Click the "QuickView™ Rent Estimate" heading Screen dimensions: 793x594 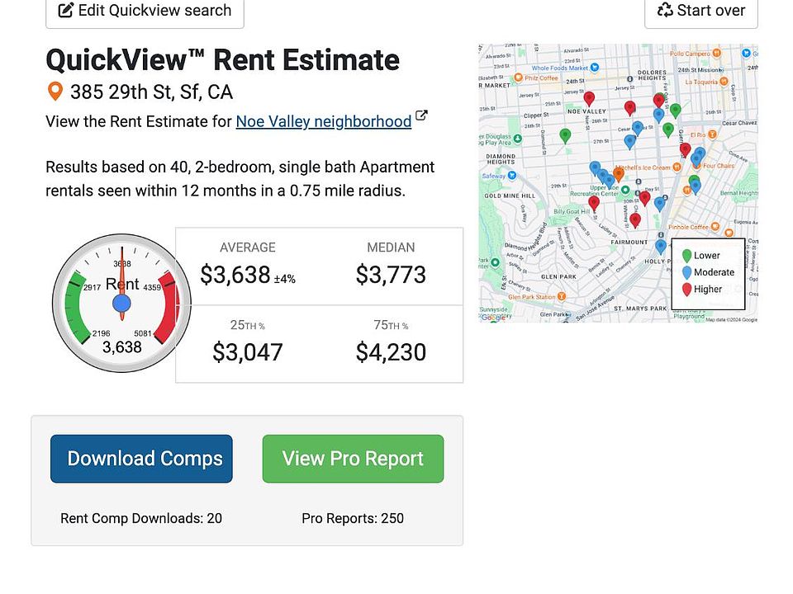222,59
